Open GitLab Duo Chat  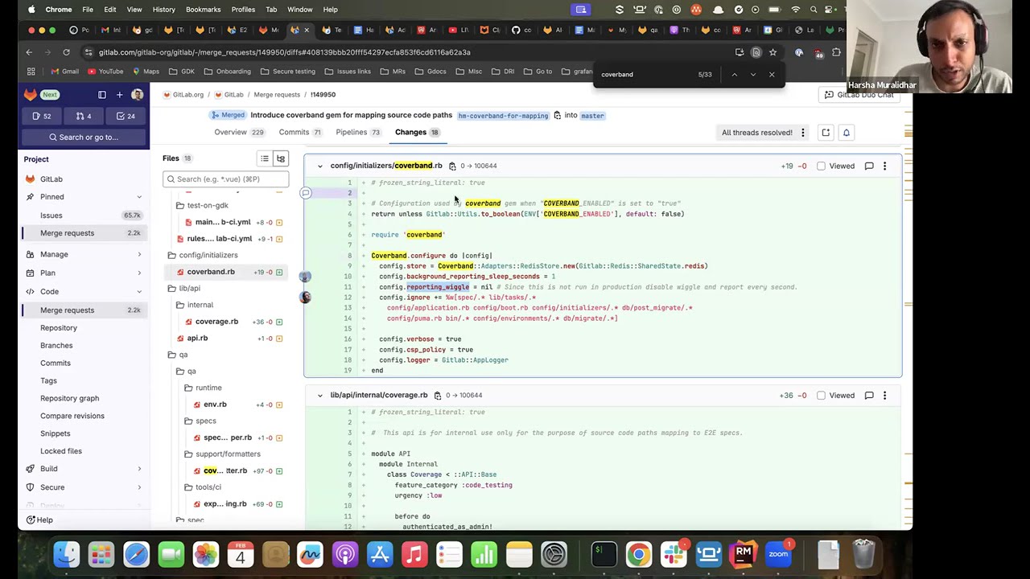pos(859,95)
